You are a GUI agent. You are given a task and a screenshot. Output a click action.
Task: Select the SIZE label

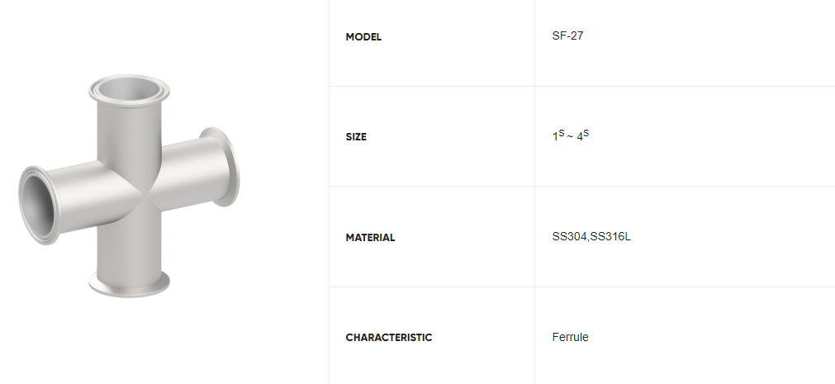point(356,137)
